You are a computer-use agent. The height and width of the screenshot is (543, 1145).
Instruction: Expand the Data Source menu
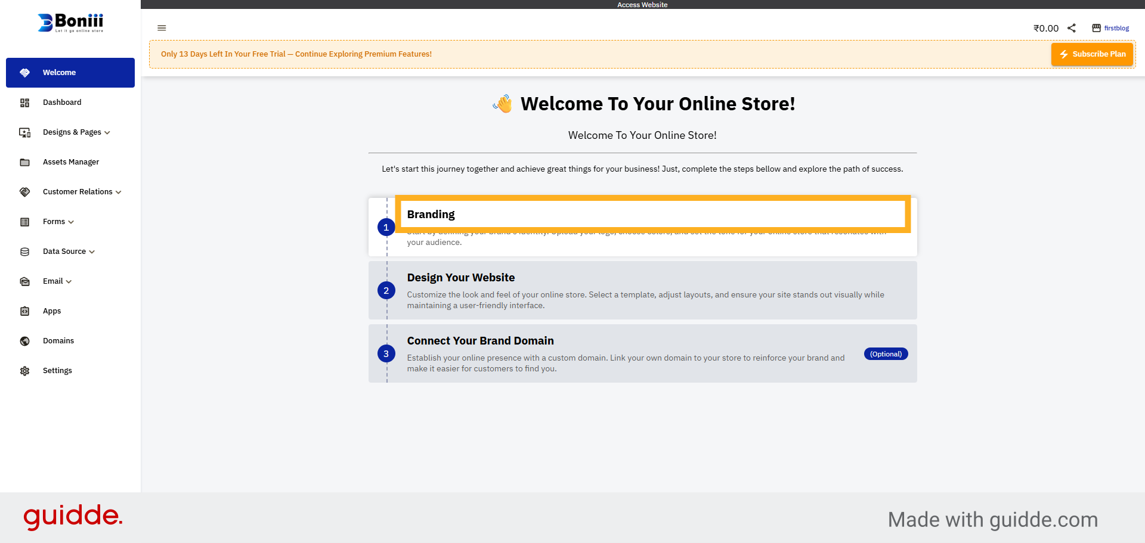pos(64,251)
